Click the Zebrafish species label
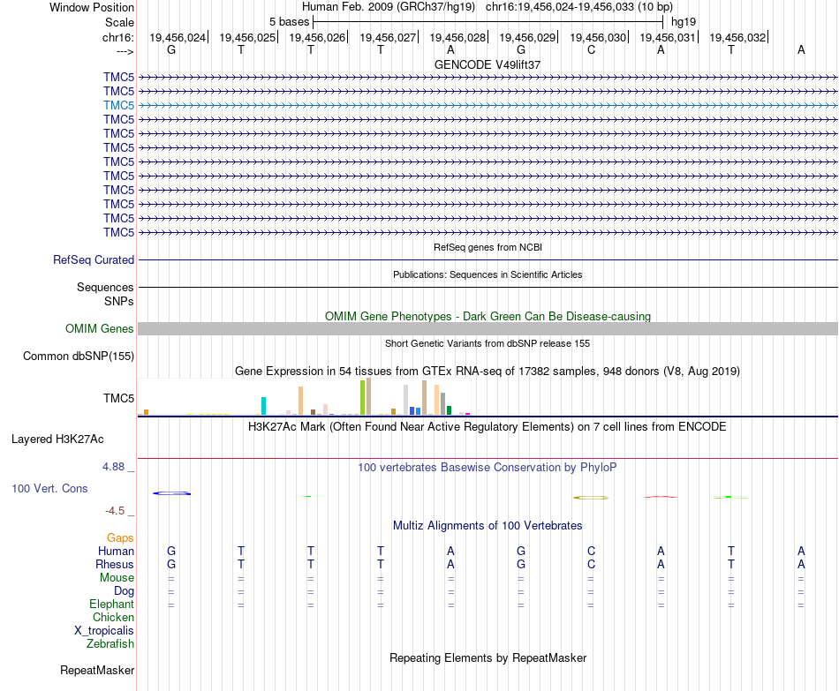The width and height of the screenshot is (839, 691). [x=110, y=644]
